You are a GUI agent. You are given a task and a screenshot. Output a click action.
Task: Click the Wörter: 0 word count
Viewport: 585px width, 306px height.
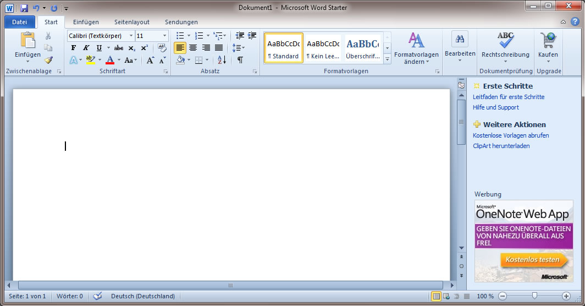tap(70, 296)
